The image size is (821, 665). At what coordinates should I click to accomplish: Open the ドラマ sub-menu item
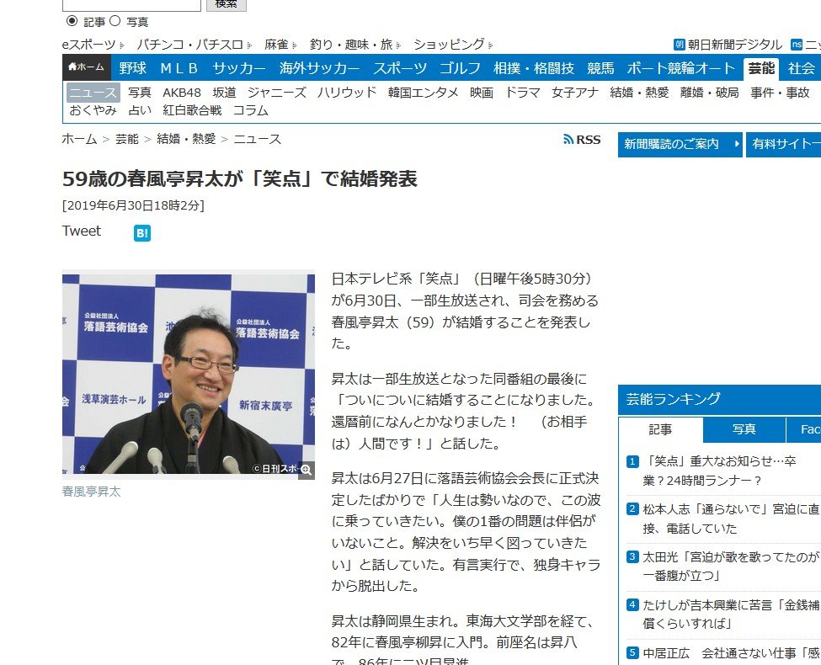click(522, 93)
